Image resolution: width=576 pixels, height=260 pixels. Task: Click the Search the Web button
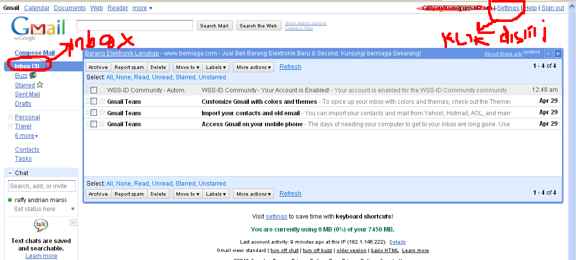point(258,25)
